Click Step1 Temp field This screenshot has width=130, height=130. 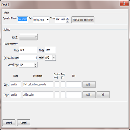63,84
